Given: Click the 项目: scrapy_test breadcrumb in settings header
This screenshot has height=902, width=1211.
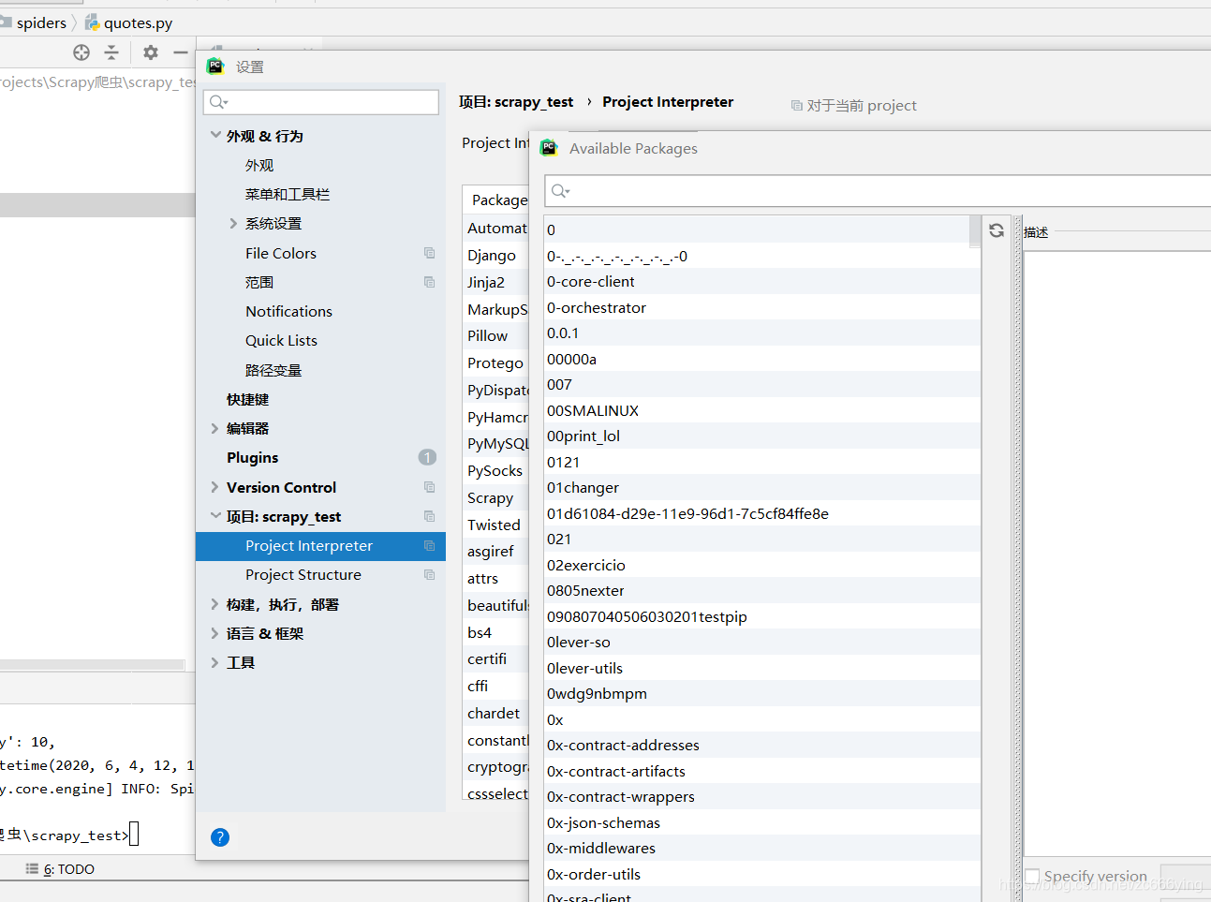Looking at the screenshot, I should click(516, 102).
